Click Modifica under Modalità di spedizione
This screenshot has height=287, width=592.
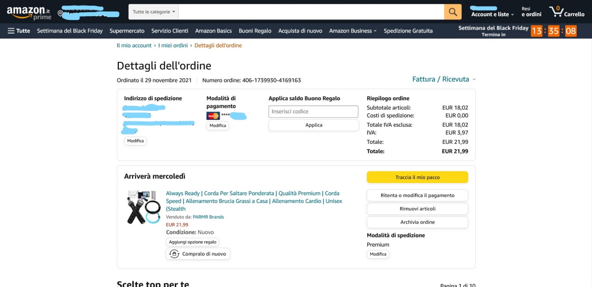[x=378, y=254]
